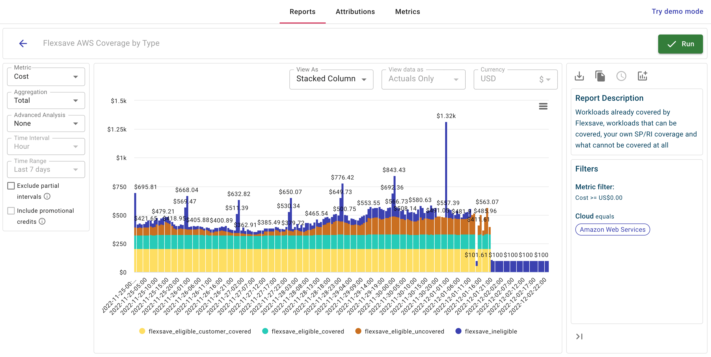Open the Aggregation Total dropdown
The height and width of the screenshot is (357, 711).
46,100
